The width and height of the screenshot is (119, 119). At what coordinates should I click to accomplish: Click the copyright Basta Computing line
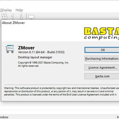(43, 63)
